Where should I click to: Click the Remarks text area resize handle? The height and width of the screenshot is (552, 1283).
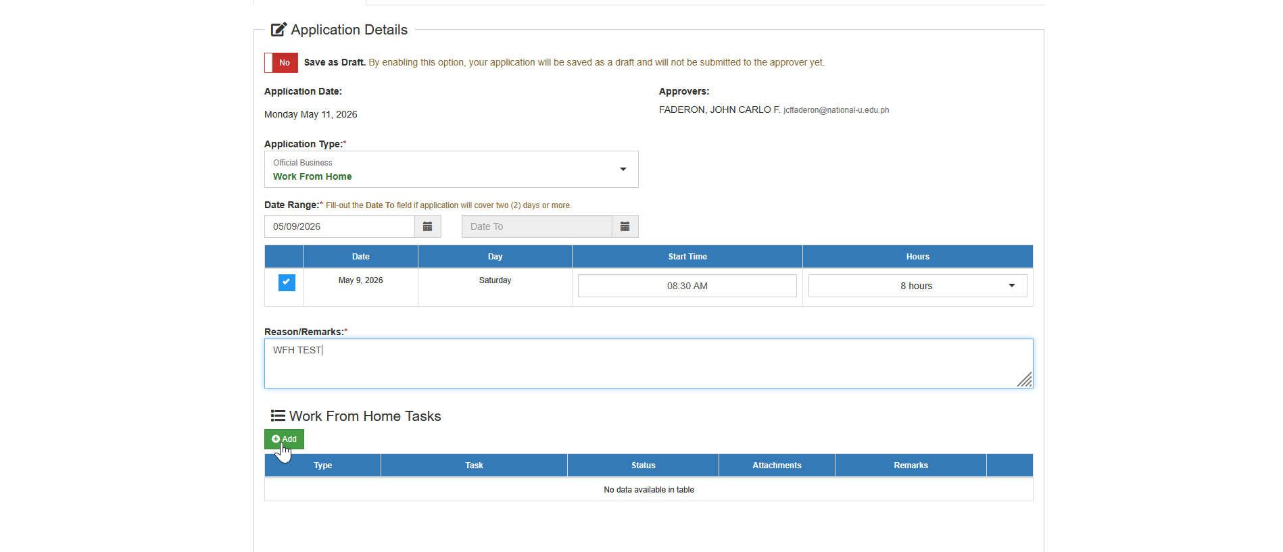[1025, 380]
